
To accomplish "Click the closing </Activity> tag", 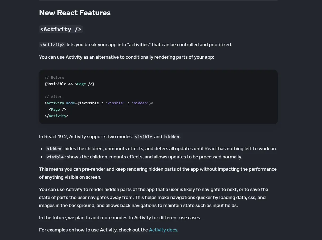I will coord(56,116).
